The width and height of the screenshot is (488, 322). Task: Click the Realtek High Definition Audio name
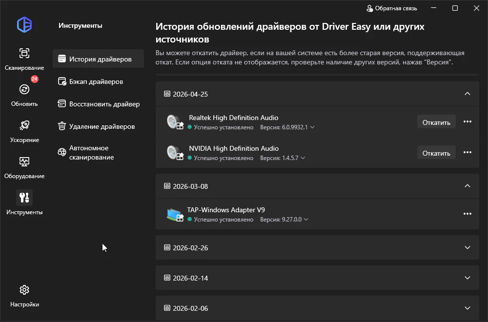(233, 118)
